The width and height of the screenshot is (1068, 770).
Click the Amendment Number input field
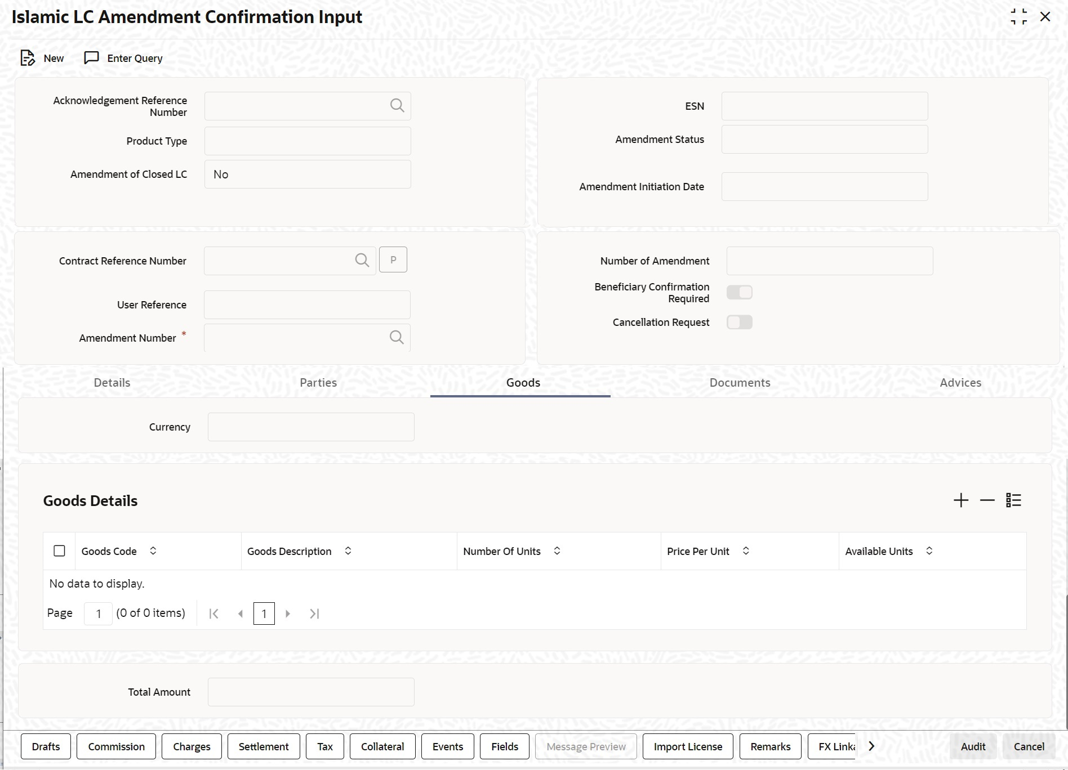point(307,338)
